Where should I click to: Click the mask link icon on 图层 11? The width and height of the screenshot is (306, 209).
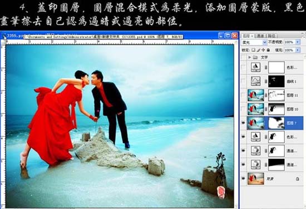pos(265,95)
